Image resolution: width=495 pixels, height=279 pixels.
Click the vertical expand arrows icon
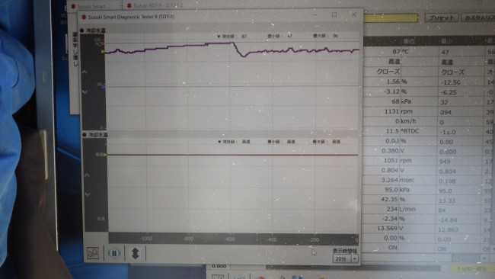coord(135,253)
